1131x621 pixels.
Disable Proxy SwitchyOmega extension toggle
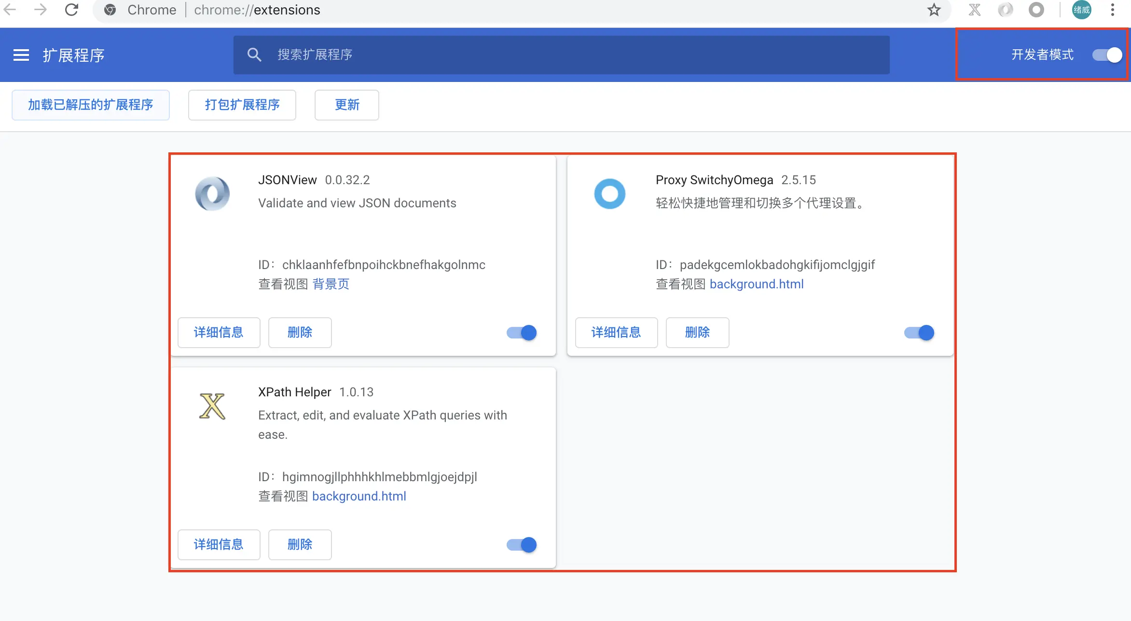(919, 333)
